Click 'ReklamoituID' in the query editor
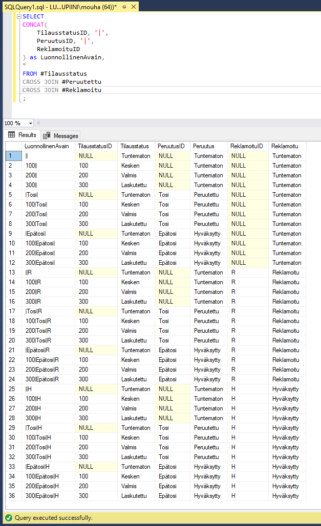The image size is (321, 526). 58,49
